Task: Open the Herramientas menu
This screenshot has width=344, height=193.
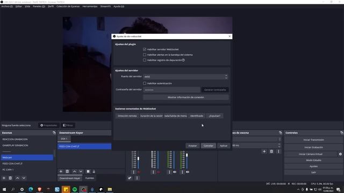Action: [x=90, y=6]
